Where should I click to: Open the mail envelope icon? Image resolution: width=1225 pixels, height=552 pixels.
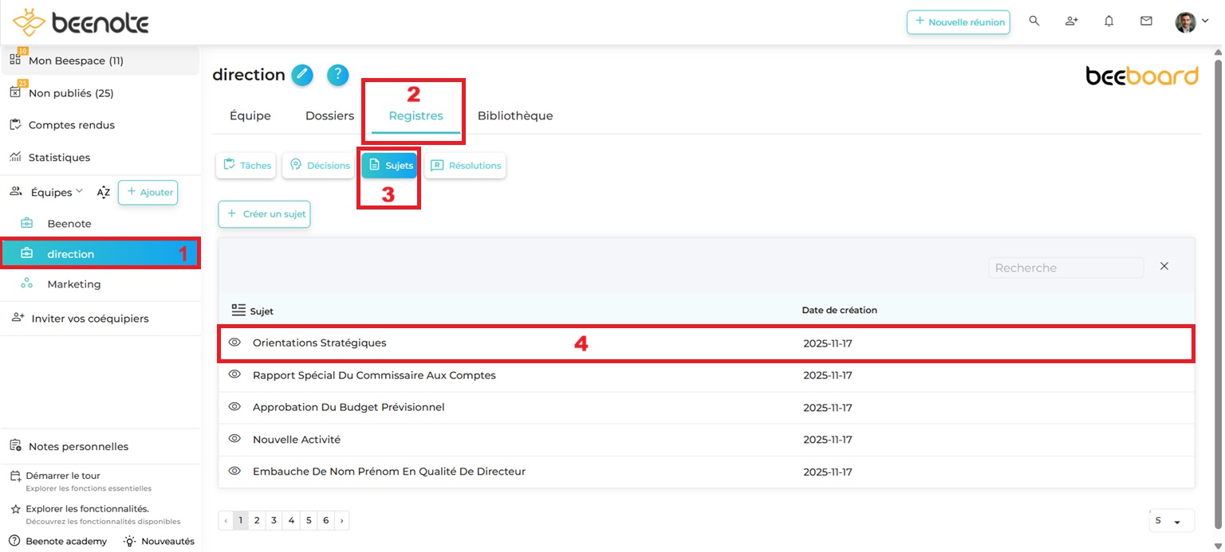pos(1146,22)
